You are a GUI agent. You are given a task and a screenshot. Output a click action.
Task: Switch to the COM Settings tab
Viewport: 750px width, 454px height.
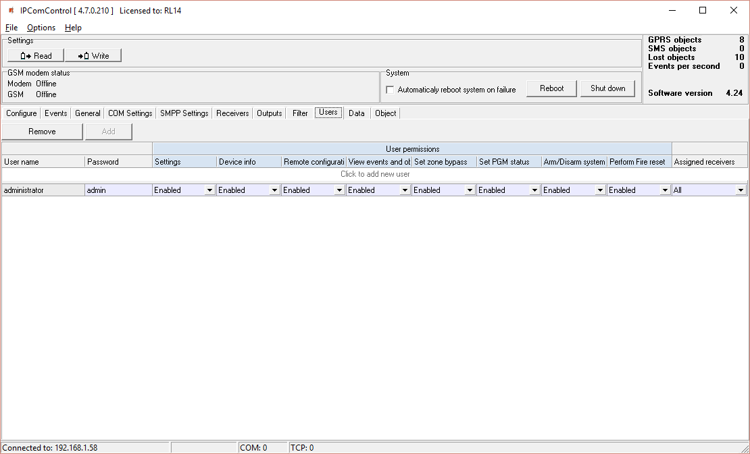[130, 113]
